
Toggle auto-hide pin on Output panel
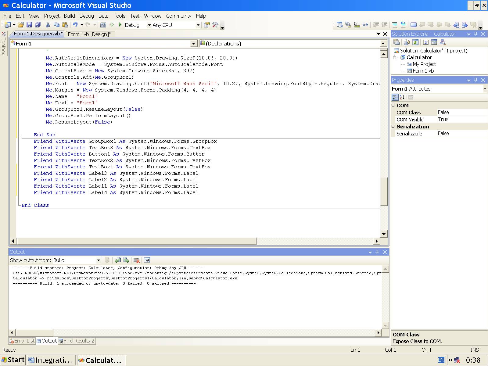(x=377, y=252)
